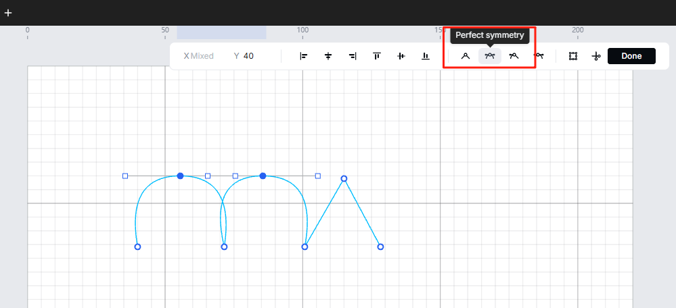
Task: Click the bounding box select icon
Action: [x=573, y=56]
